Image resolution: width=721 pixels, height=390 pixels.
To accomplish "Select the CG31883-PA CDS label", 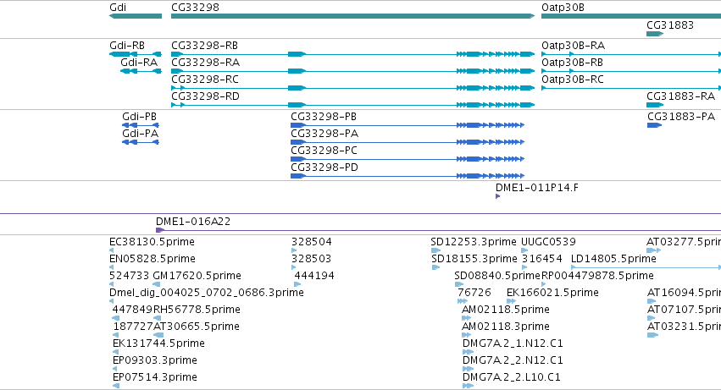I will point(681,117).
